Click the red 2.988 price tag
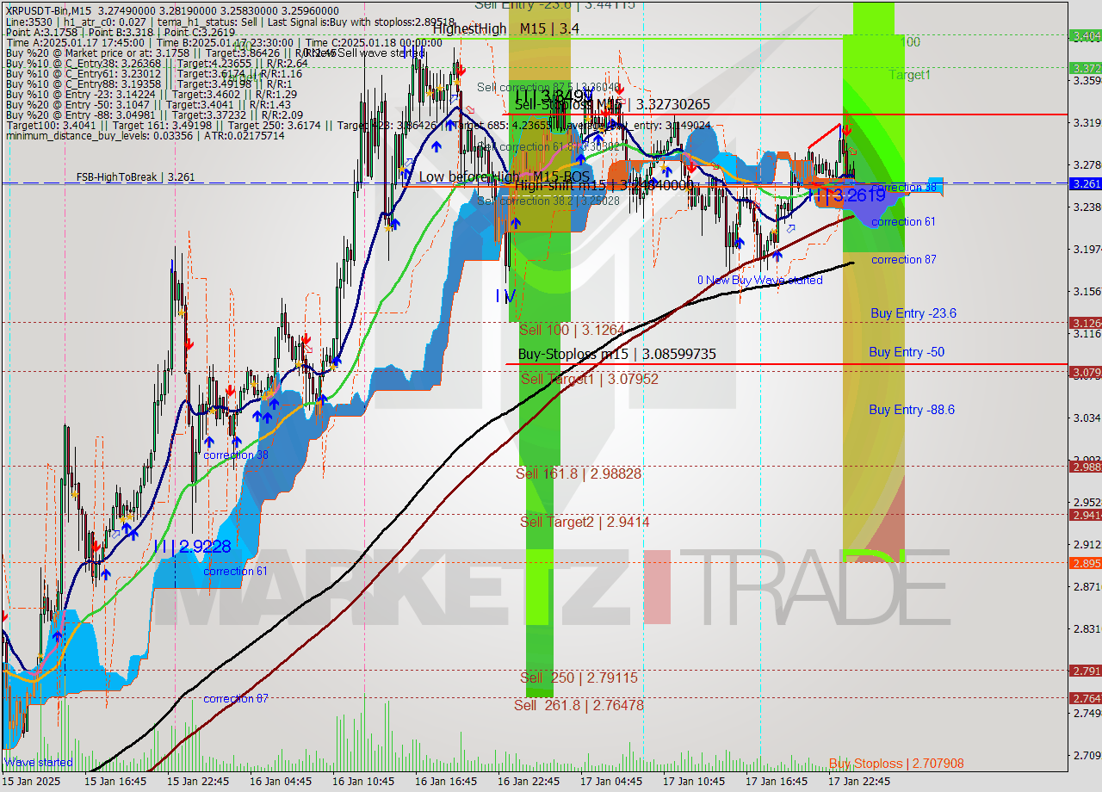1102x792 pixels. coord(1085,467)
